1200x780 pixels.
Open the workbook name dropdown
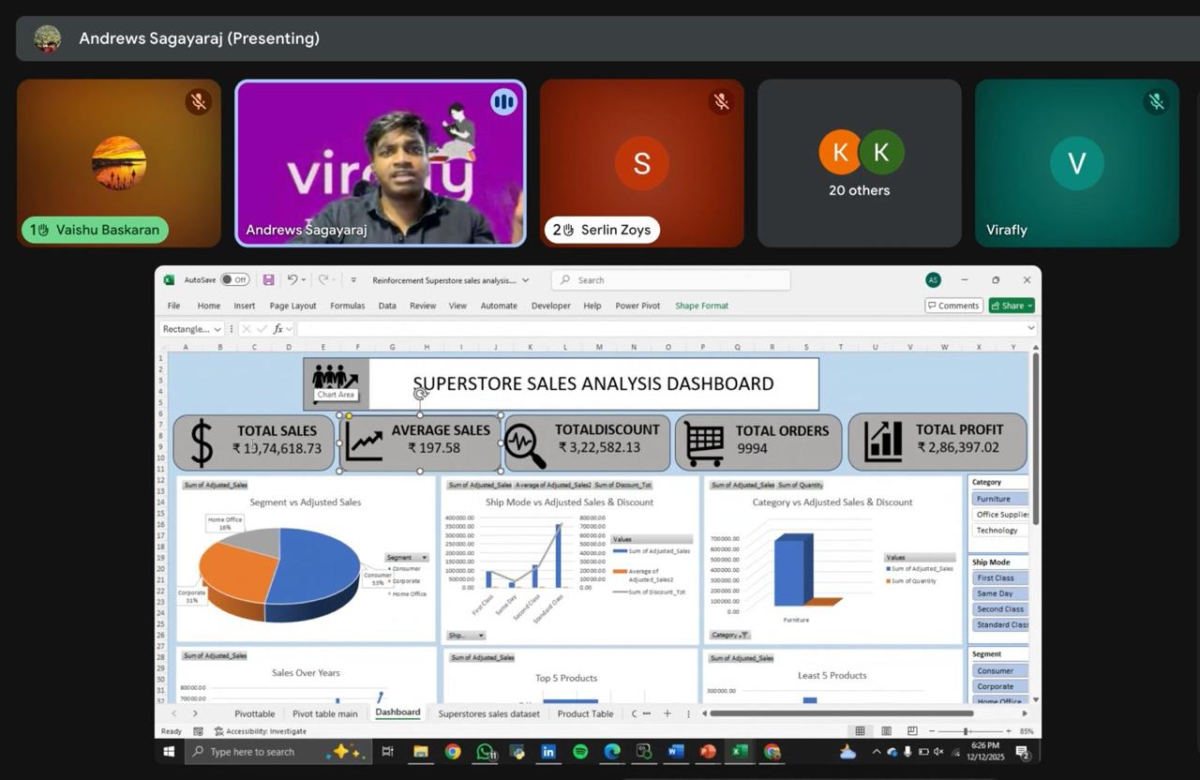525,279
